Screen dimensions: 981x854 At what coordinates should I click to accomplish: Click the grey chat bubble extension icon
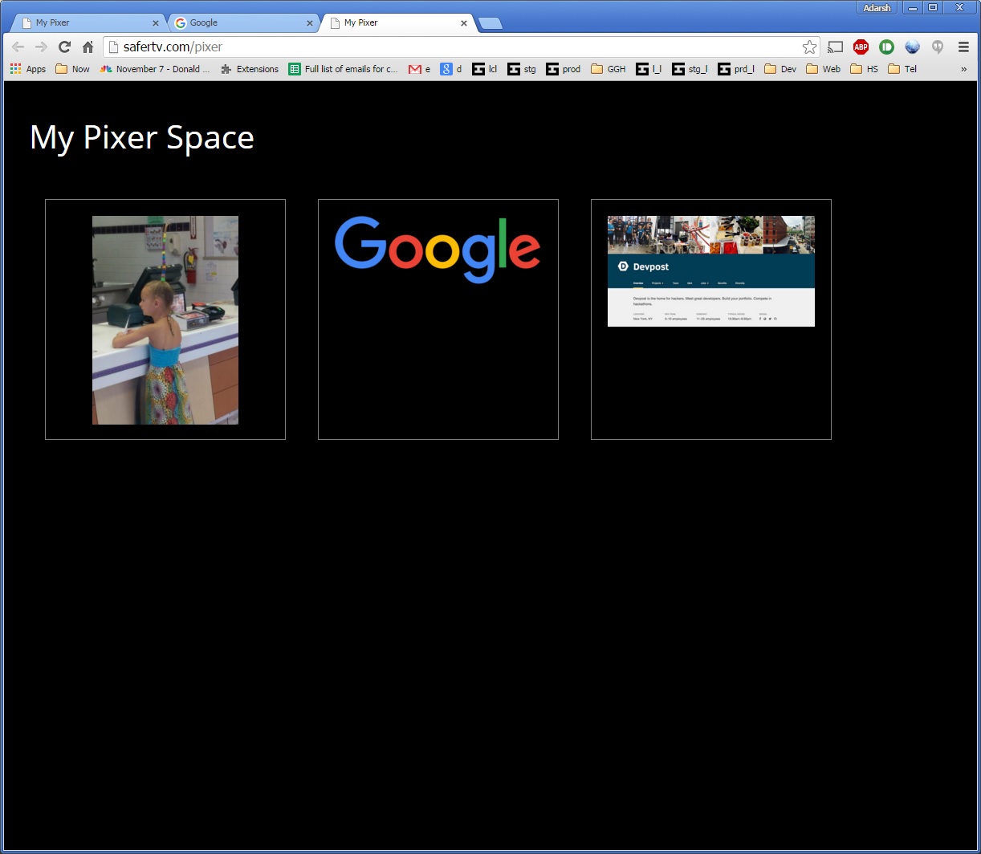point(938,47)
